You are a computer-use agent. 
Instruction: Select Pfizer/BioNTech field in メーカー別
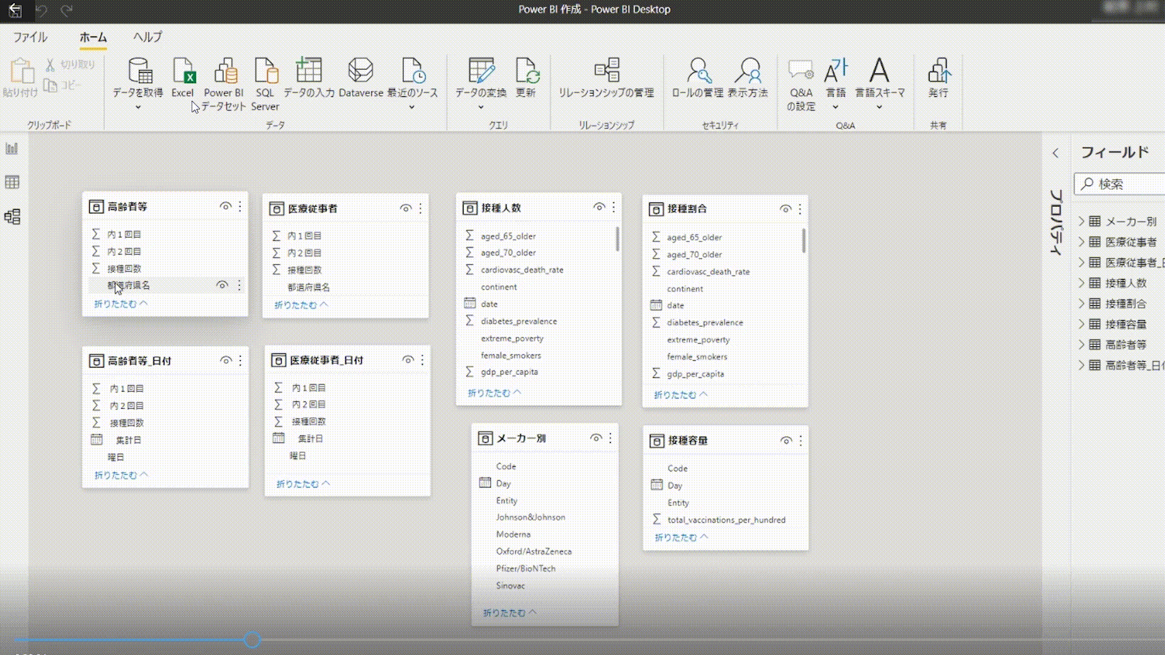pyautogui.click(x=525, y=568)
